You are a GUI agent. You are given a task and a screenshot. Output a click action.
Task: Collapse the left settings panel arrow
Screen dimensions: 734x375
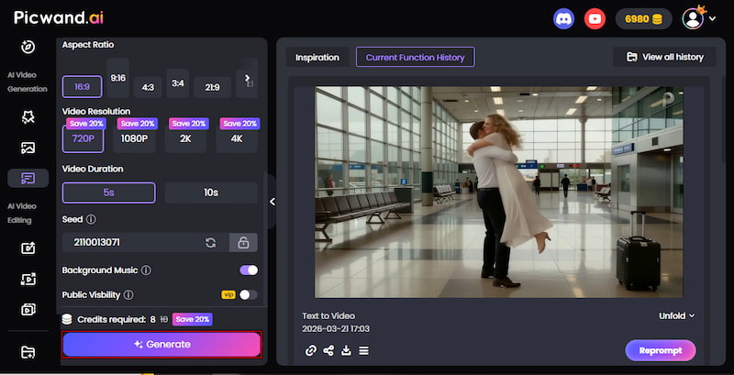[x=272, y=202]
